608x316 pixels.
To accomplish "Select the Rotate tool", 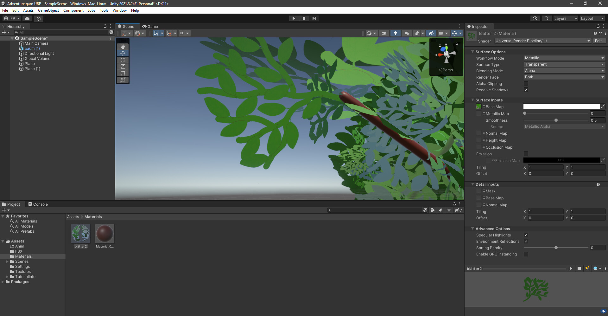I will (x=123, y=60).
